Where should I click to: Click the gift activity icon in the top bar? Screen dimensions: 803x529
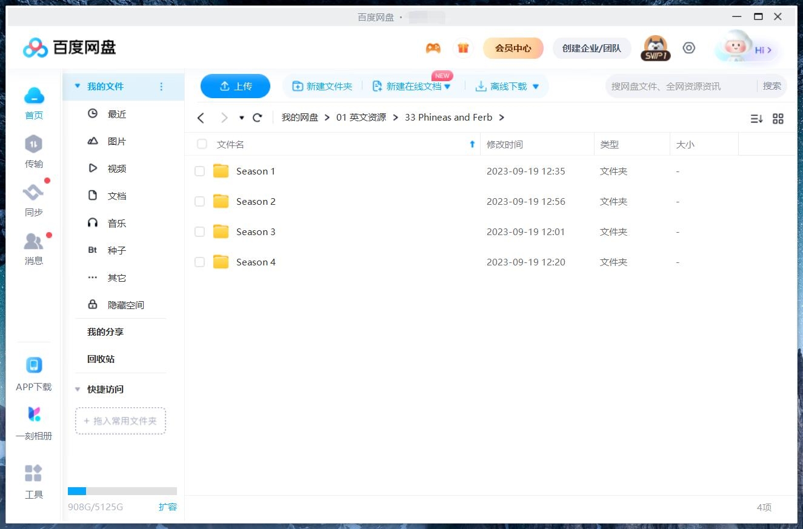[x=464, y=47]
